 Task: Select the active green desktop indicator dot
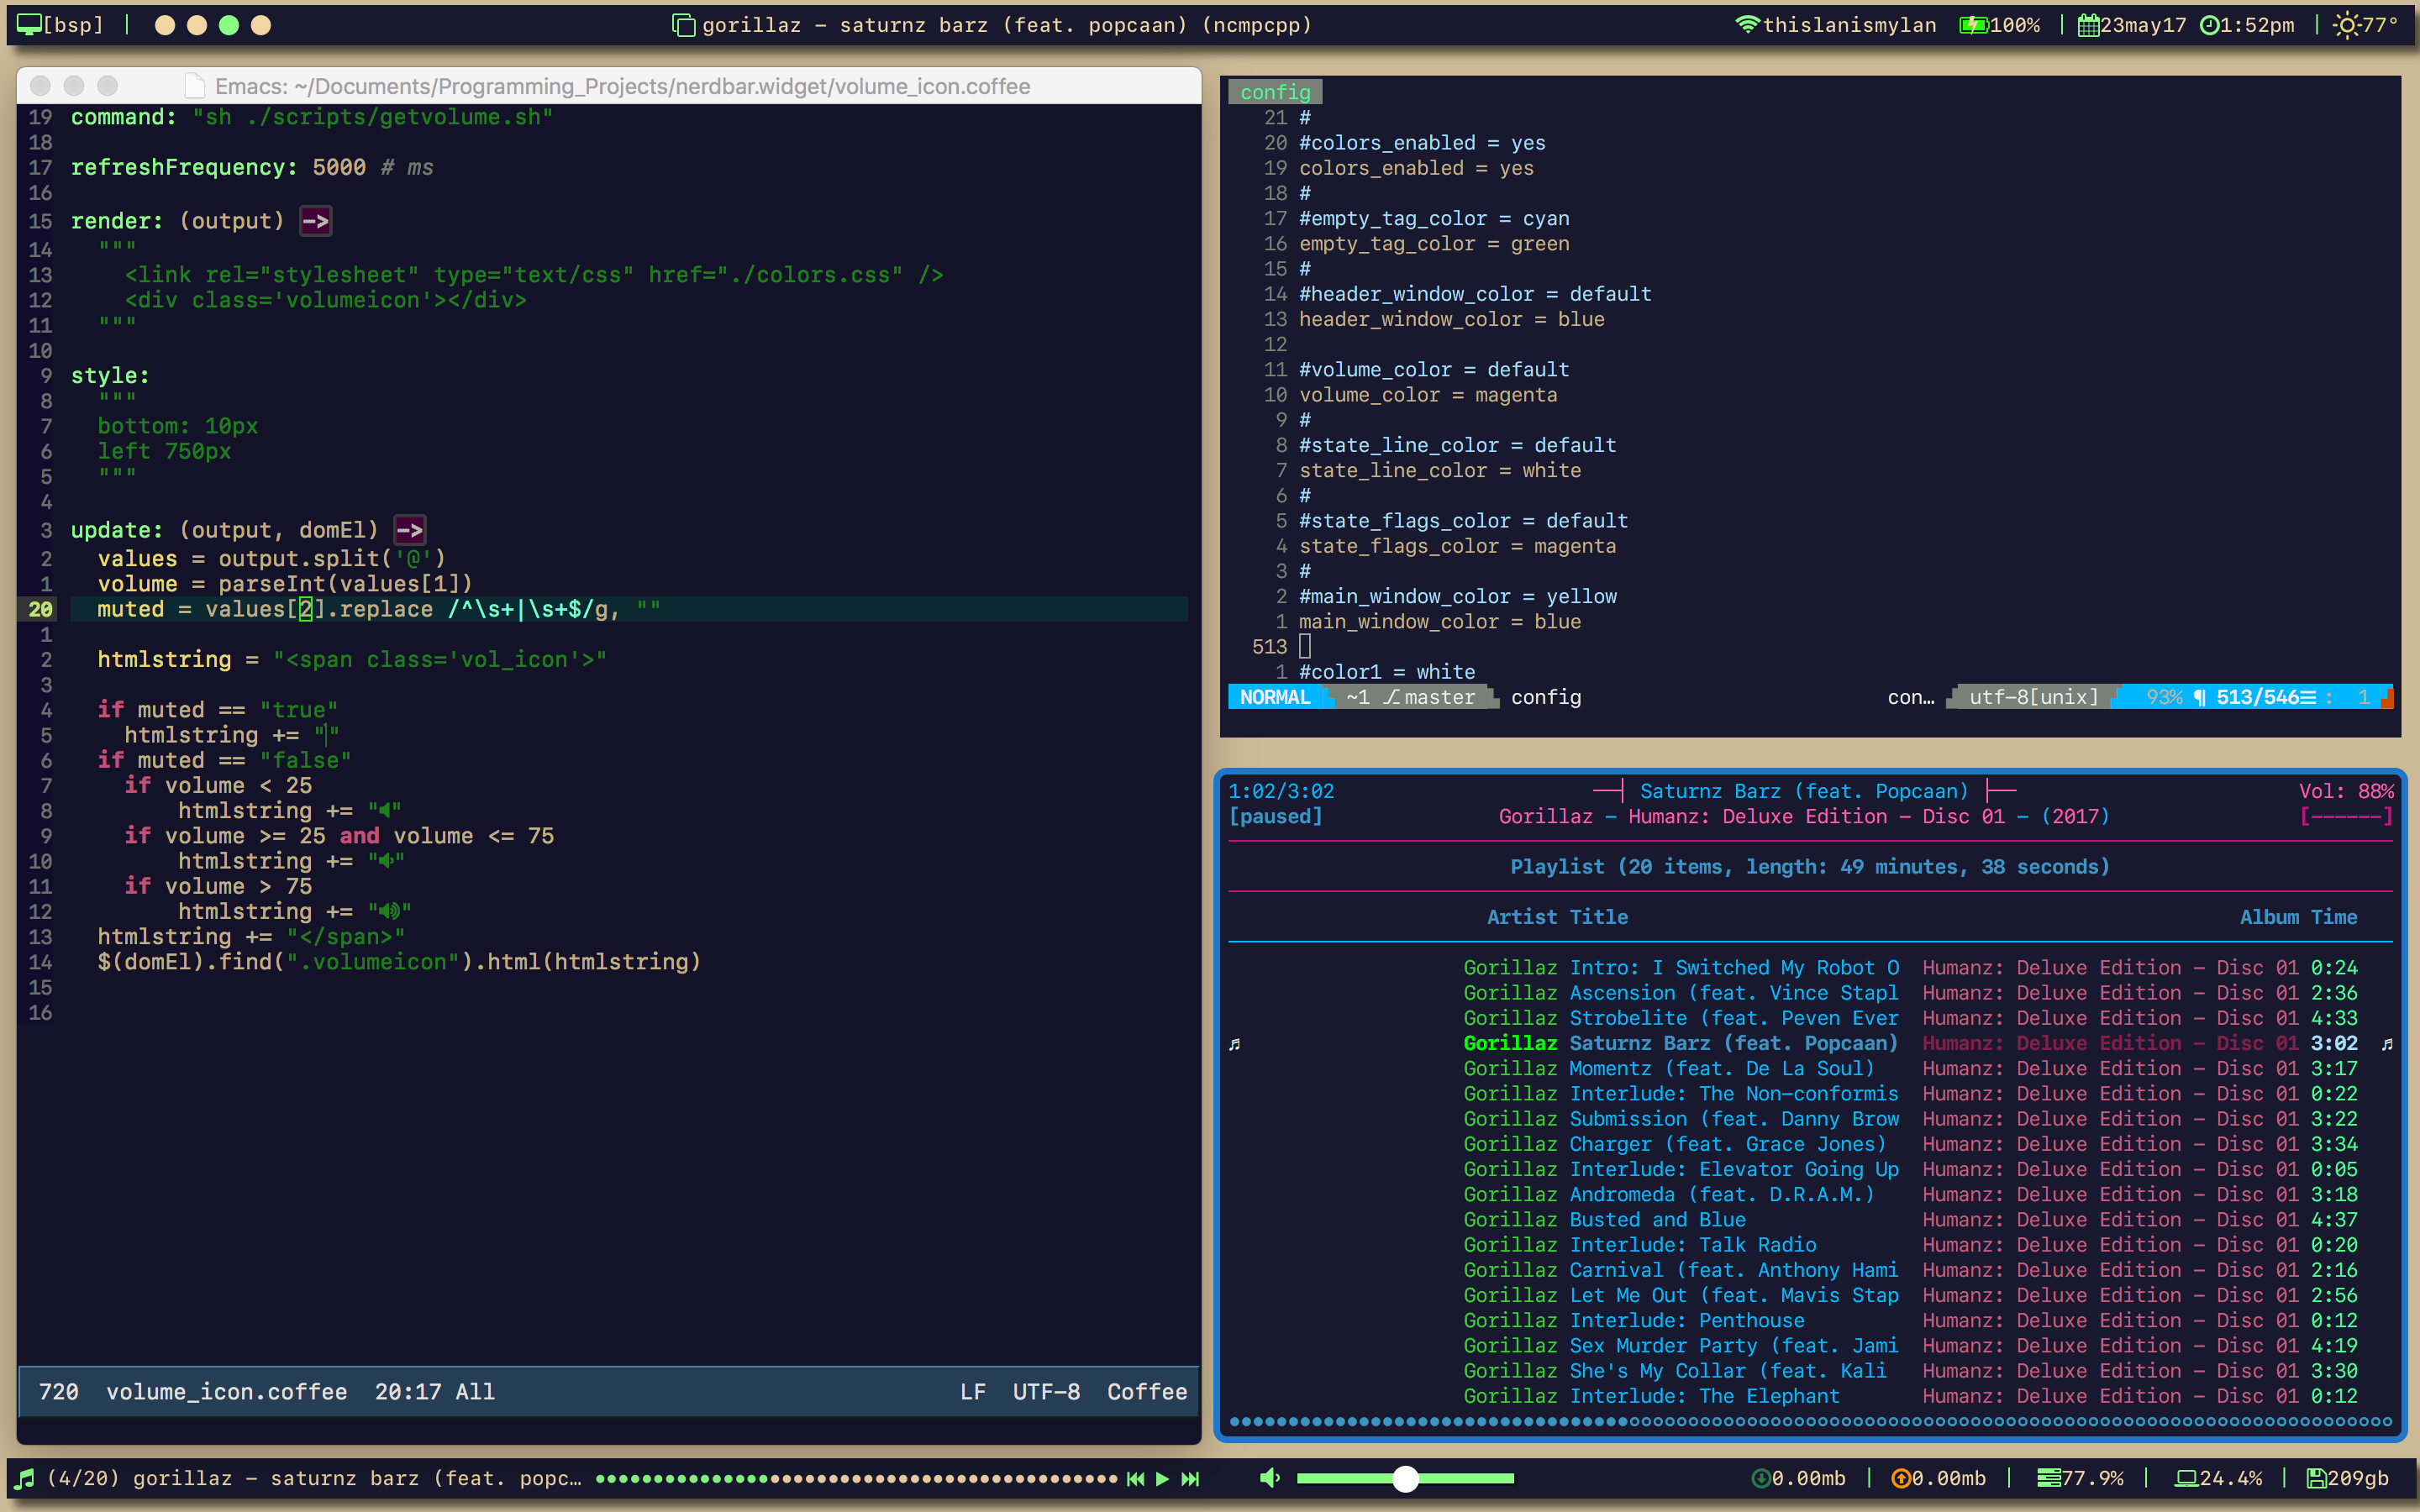pyautogui.click(x=229, y=25)
